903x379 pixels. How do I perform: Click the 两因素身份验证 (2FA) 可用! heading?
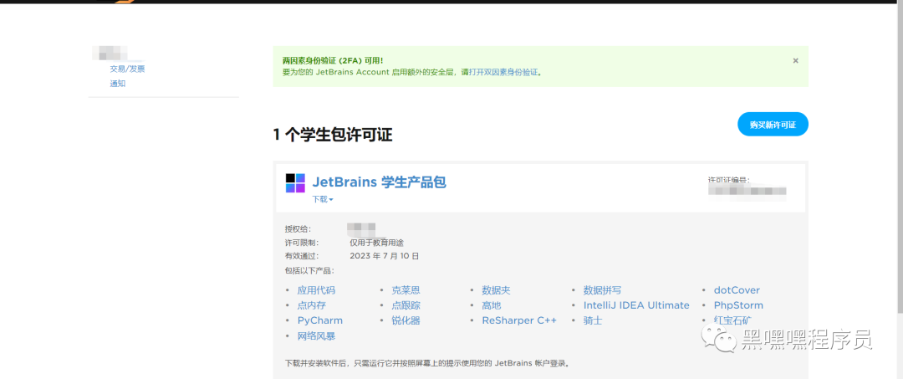pyautogui.click(x=333, y=60)
